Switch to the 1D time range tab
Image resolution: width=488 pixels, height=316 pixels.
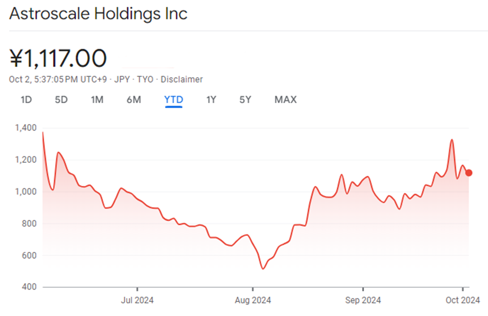(26, 100)
